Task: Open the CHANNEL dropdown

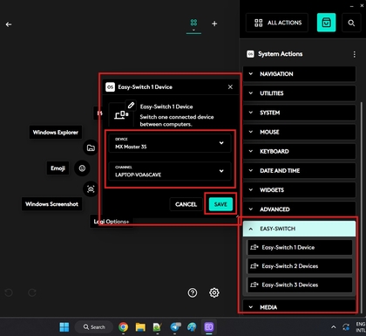Action: (170, 171)
